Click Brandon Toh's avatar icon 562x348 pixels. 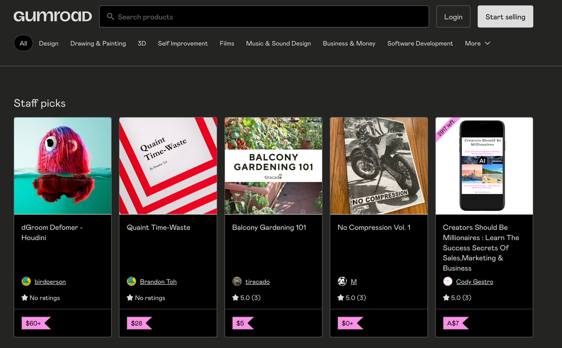point(131,281)
